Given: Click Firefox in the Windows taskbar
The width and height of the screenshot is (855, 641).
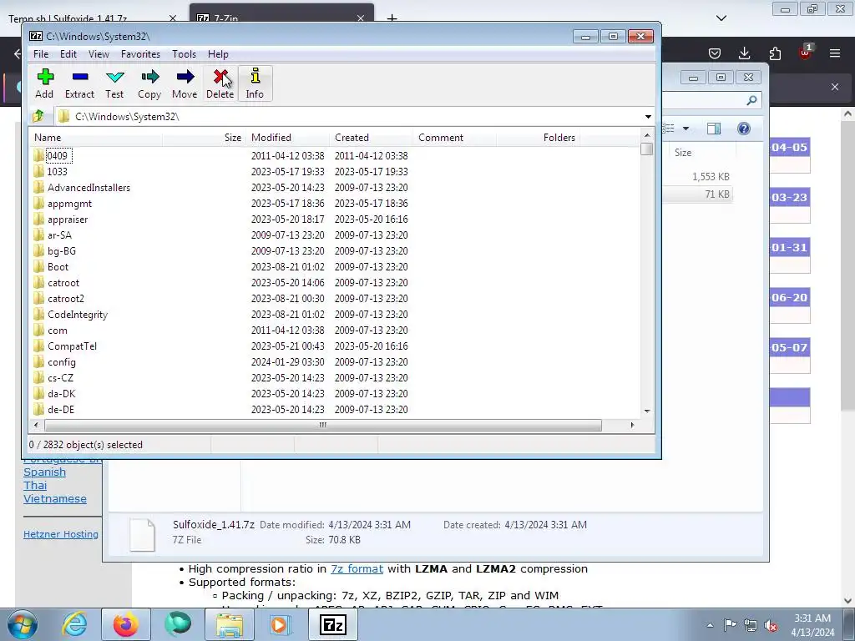Looking at the screenshot, I should coord(125,624).
